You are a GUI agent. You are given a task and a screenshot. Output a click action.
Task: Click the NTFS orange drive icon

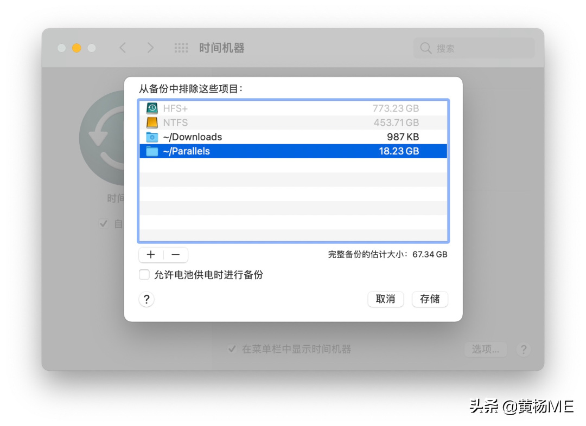point(152,122)
